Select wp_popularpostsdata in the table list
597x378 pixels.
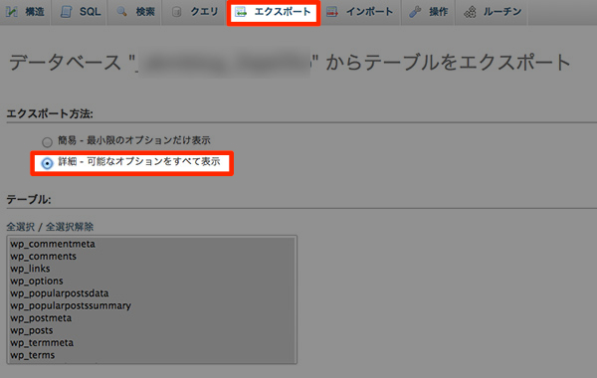tap(151, 293)
